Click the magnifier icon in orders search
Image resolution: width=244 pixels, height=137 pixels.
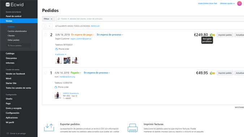(59, 19)
